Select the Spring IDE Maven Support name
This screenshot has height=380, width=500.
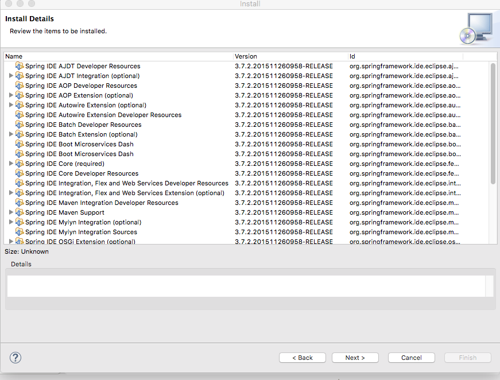pos(65,212)
